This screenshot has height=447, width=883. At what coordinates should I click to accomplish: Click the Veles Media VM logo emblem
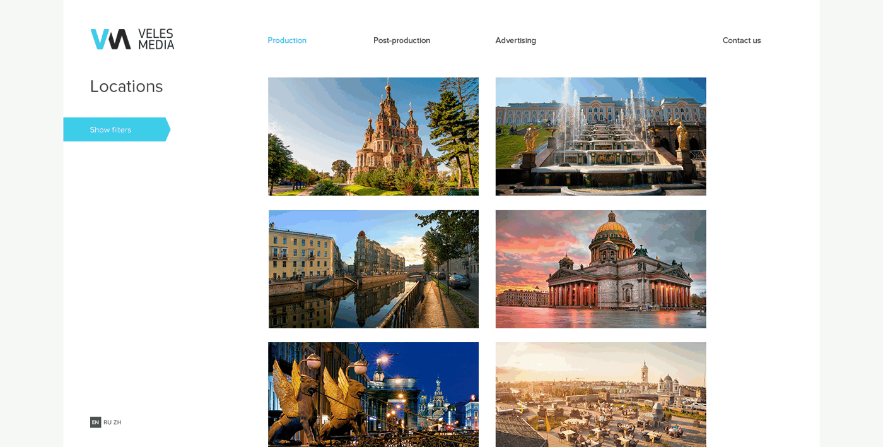(110, 39)
